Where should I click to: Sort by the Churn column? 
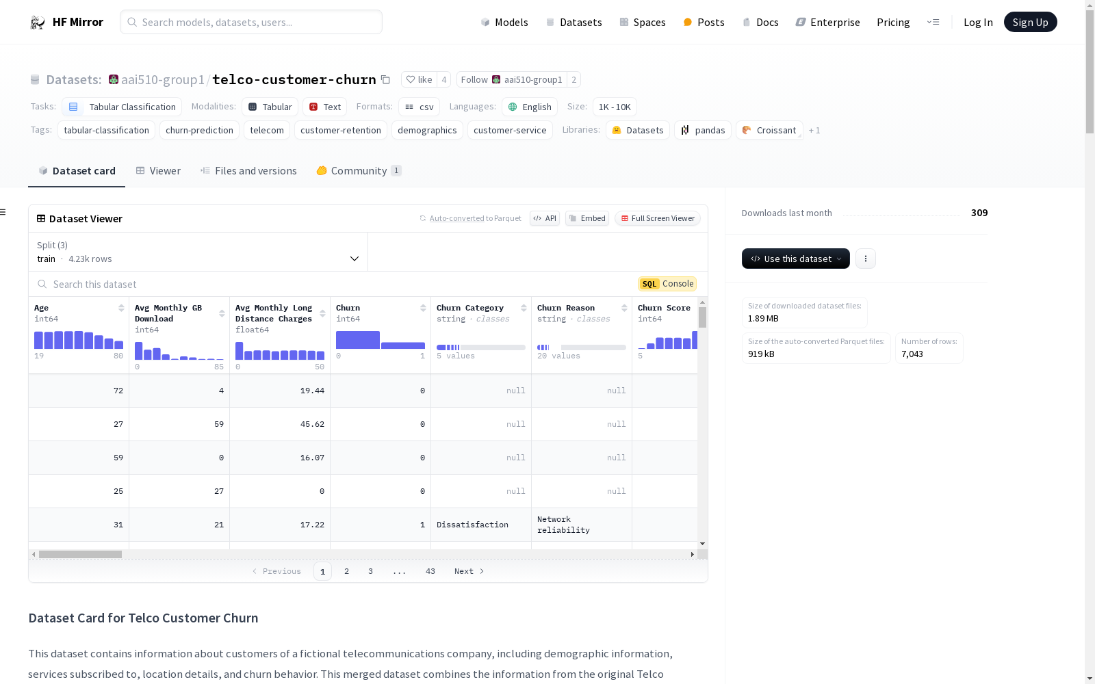tap(423, 308)
